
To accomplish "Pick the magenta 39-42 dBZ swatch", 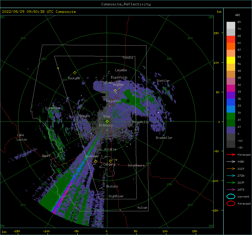I will pos(231,88).
